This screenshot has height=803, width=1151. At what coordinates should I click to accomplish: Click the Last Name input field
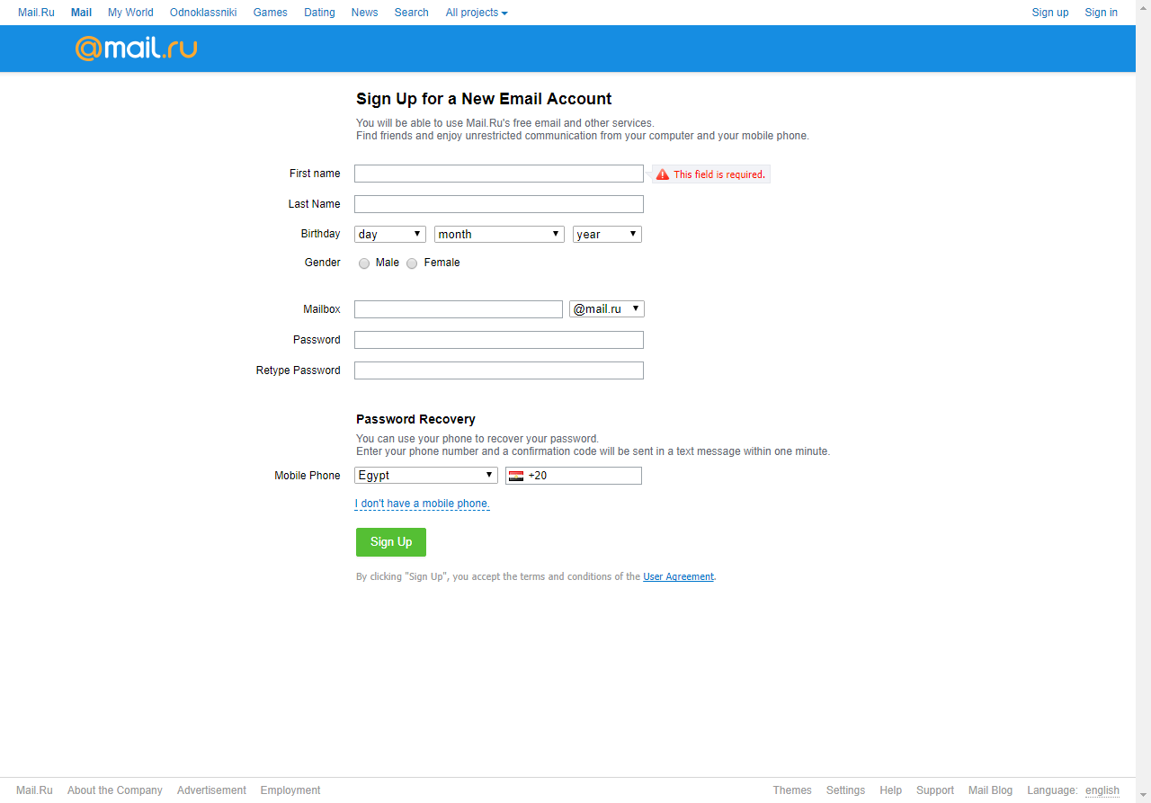[x=499, y=204]
